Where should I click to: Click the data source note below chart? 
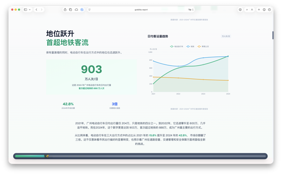pos(189,109)
